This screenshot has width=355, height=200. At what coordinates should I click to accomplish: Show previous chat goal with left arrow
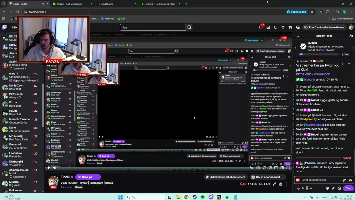click(x=295, y=48)
